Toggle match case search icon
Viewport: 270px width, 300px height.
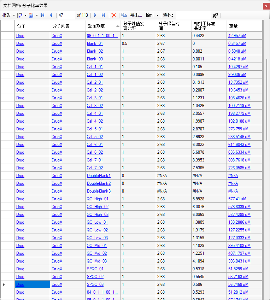coord(215,15)
